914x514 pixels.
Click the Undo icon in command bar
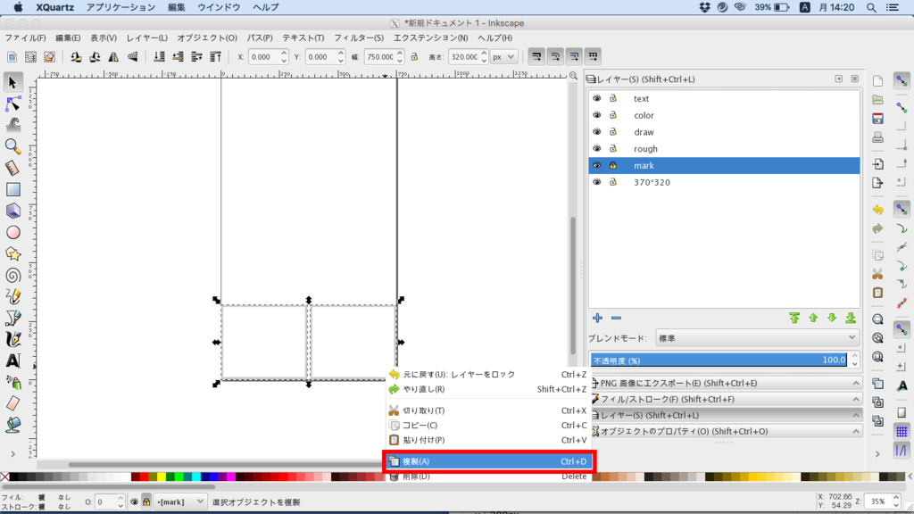pos(878,210)
